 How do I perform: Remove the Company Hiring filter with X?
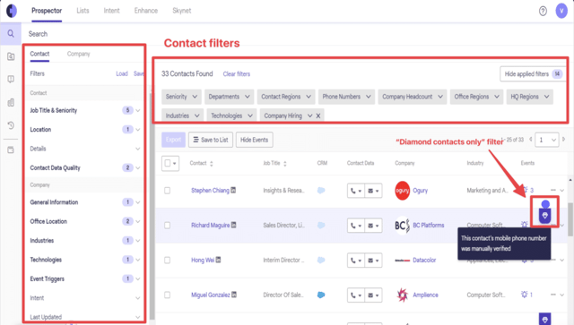pos(318,115)
